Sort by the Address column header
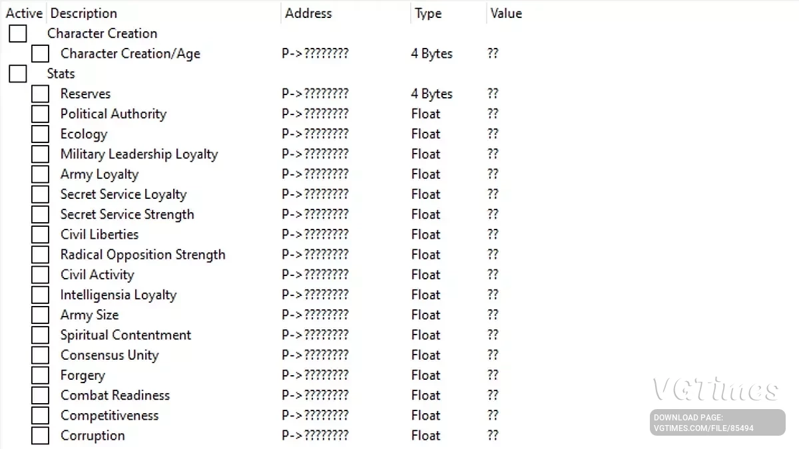Viewport: 799px width, 449px height. pyautogui.click(x=308, y=13)
